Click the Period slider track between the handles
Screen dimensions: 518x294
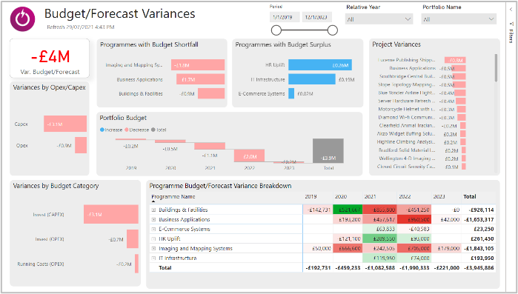click(305, 30)
